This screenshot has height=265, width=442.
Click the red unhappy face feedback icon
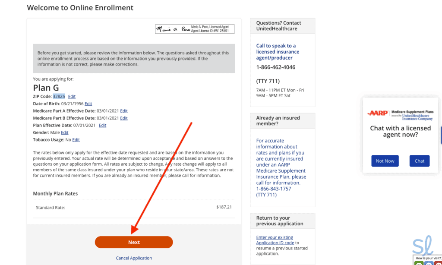[438, 263]
